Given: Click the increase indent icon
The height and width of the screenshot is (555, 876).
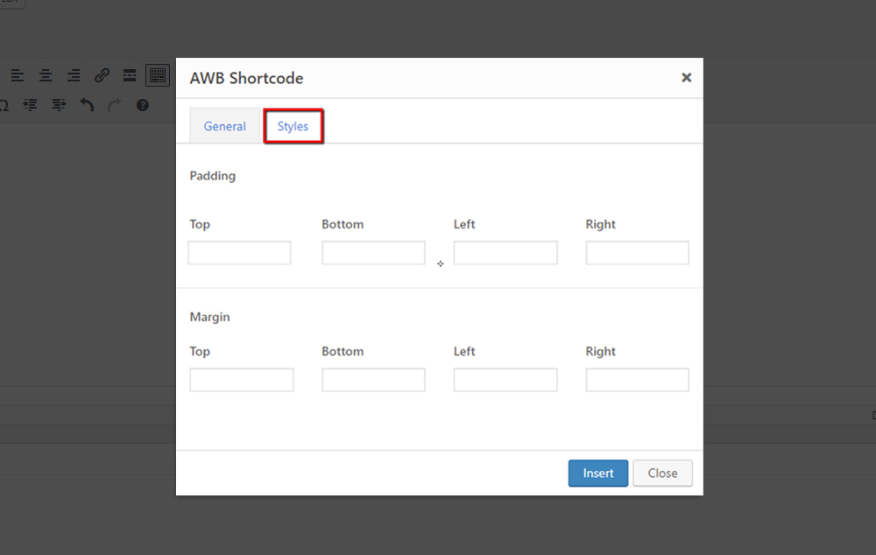Looking at the screenshot, I should (x=59, y=104).
